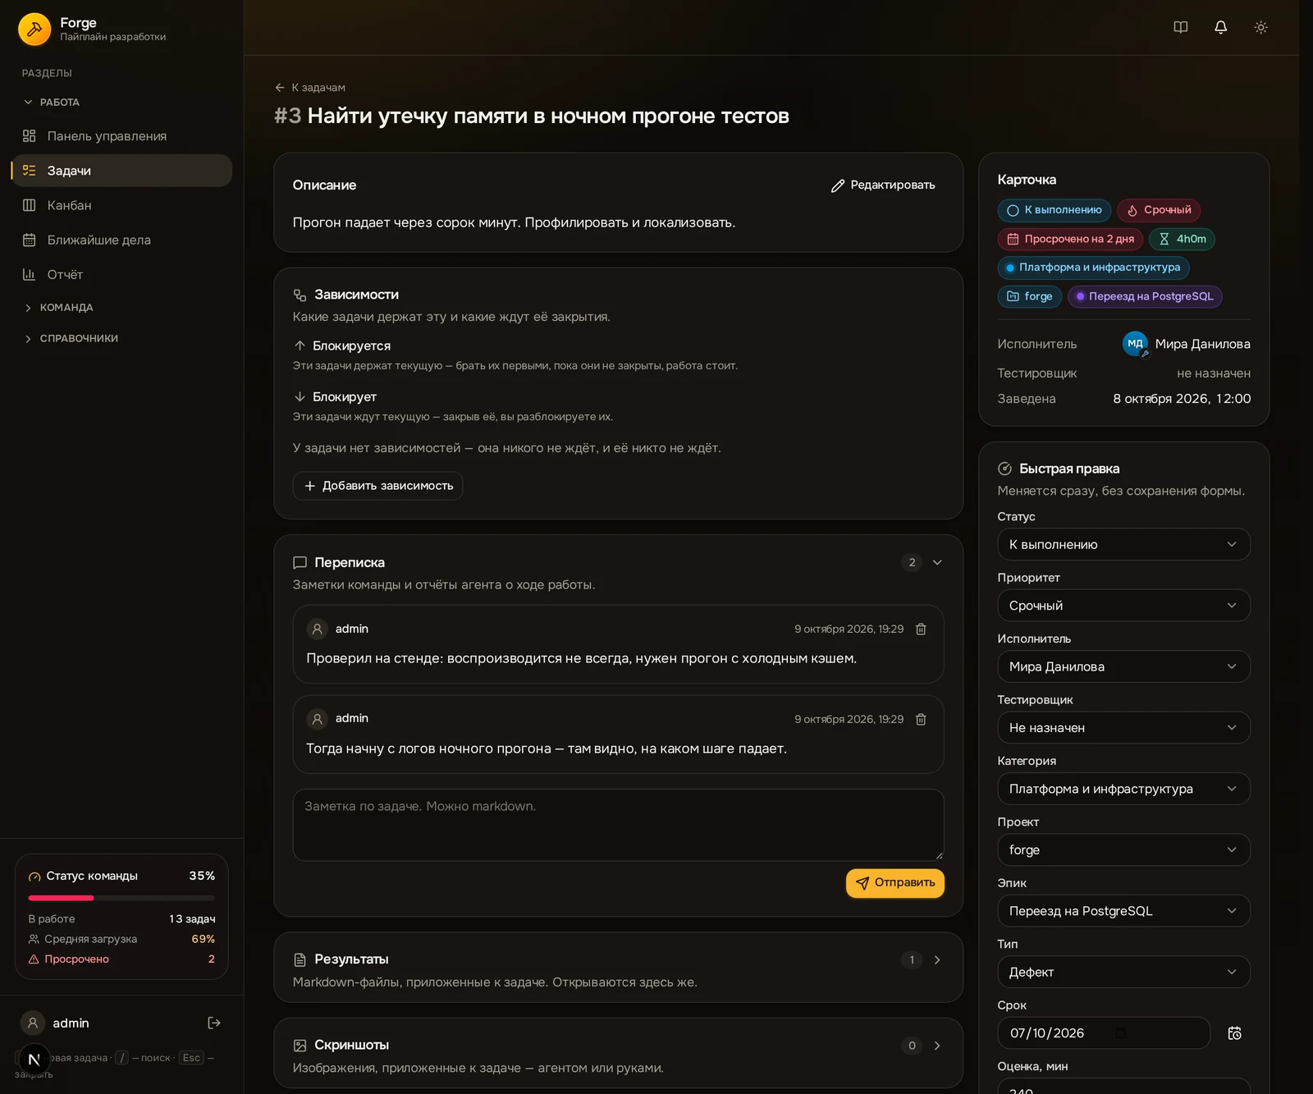Viewport: 1313px width, 1094px height.
Task: Focus the Заметка по задаче text area
Action: (618, 825)
